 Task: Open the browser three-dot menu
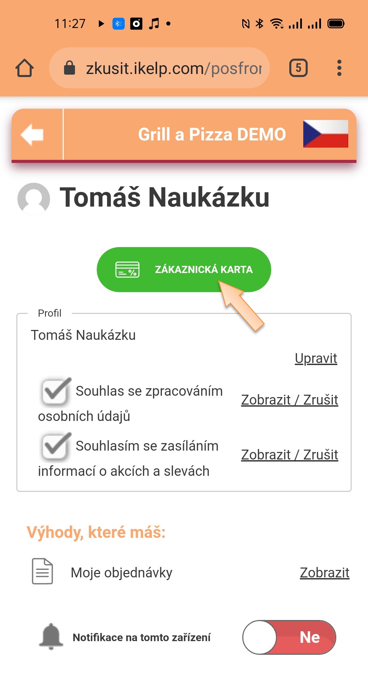point(339,68)
